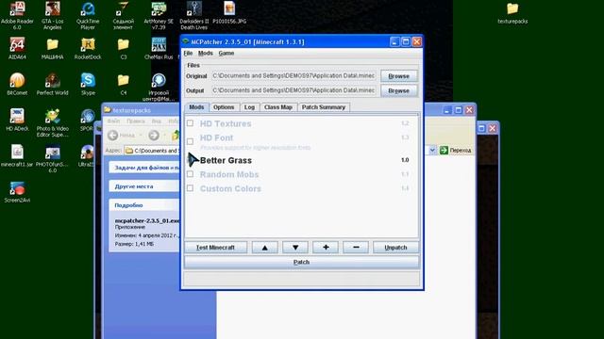Open Правка menu in texturepacks window
604x339 pixels.
coord(136,121)
